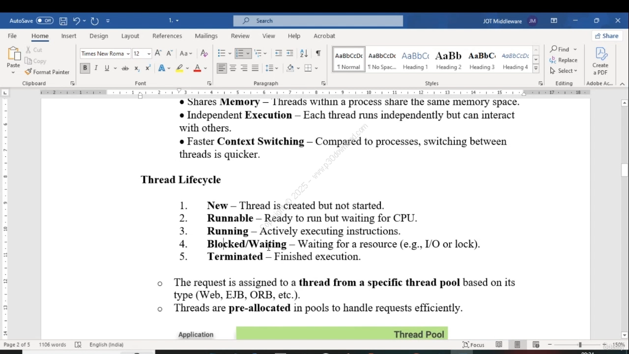Image resolution: width=629 pixels, height=354 pixels.
Task: Click the English (India) language indicator
Action: (x=106, y=345)
